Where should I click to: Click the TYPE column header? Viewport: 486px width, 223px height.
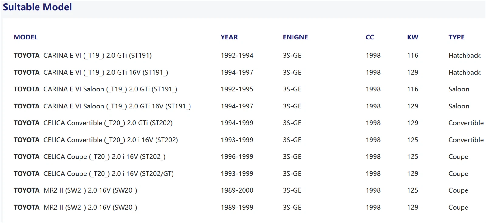click(457, 37)
